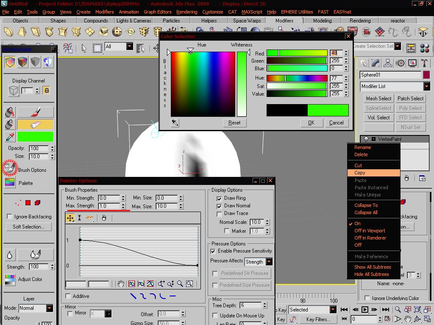This screenshot has height=325, width=434.
Task: Select the paintbrush Paint tool button
Action: (36, 112)
